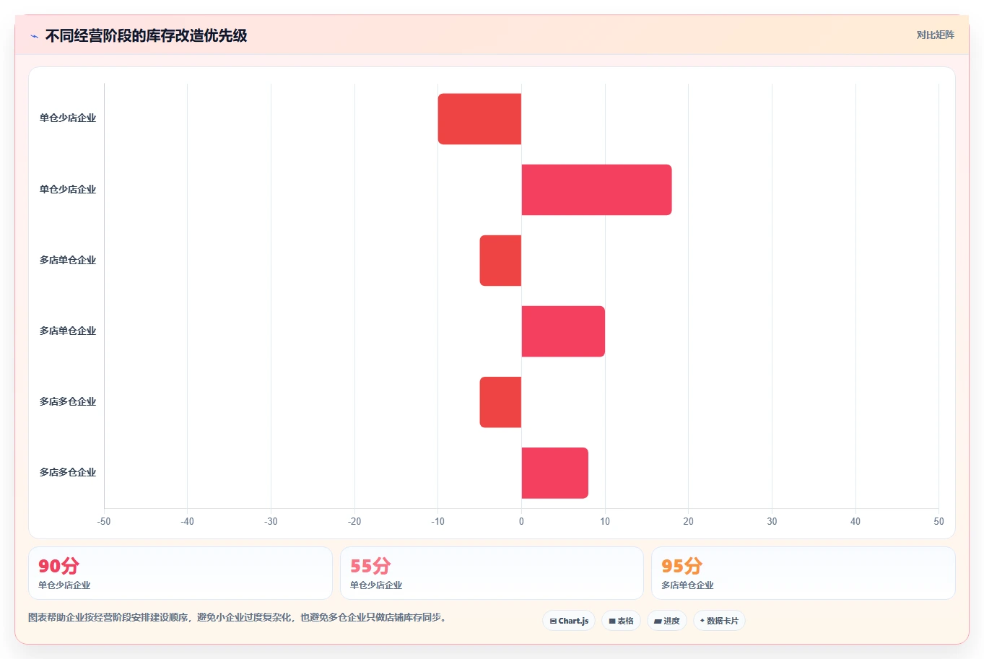Image resolution: width=984 pixels, height=659 pixels.
Task: Click 多店单仓企业 caption under 95分
Action: pos(687,585)
